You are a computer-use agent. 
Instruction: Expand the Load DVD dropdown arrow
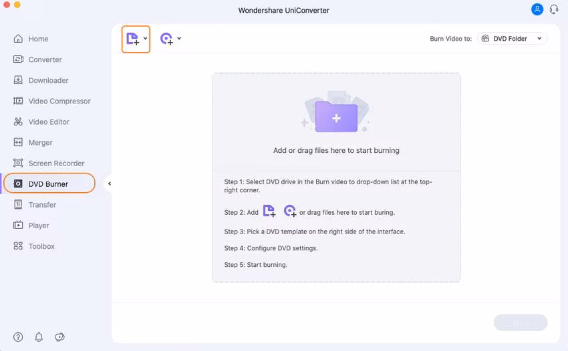coord(179,38)
